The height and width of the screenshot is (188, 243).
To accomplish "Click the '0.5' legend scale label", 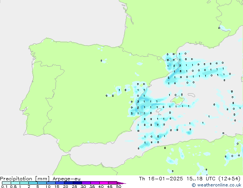I will [13, 186].
